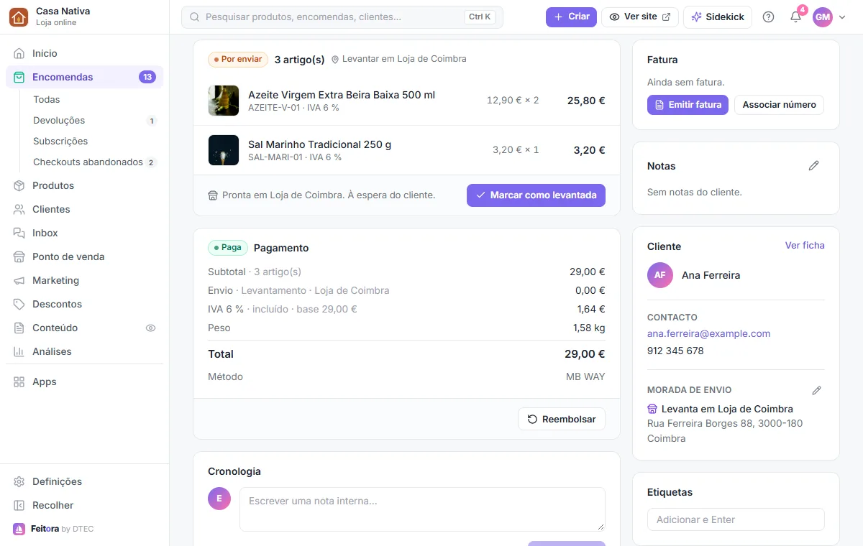The height and width of the screenshot is (546, 863).
Task: Click Associar número button
Action: [x=779, y=105]
